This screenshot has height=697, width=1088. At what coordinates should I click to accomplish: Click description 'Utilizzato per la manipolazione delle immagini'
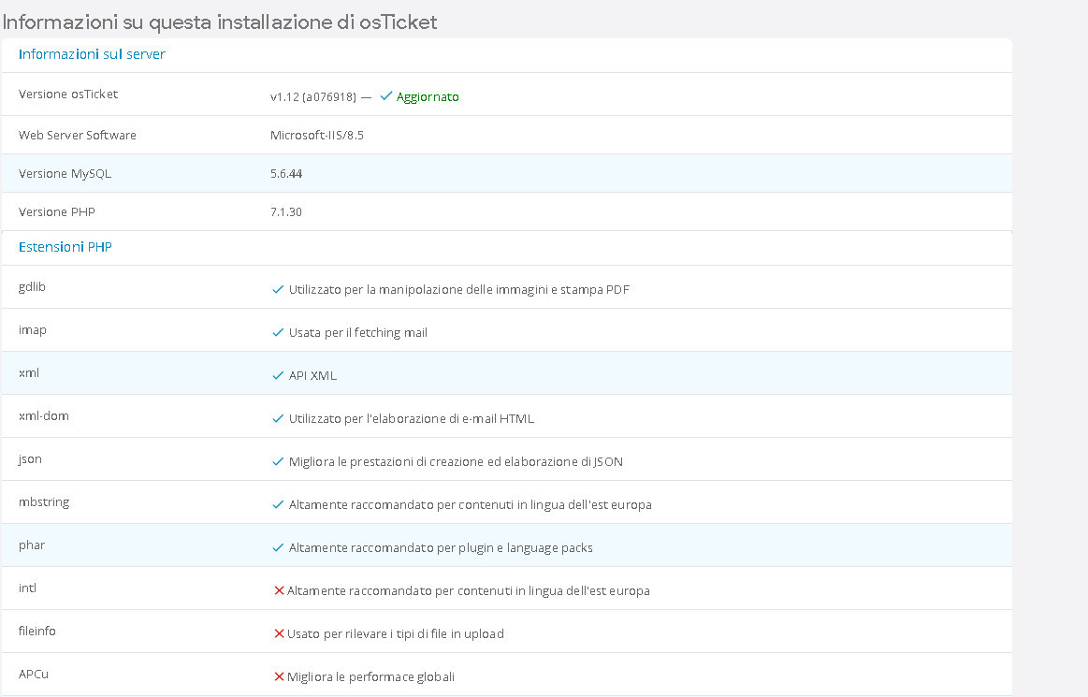(459, 289)
